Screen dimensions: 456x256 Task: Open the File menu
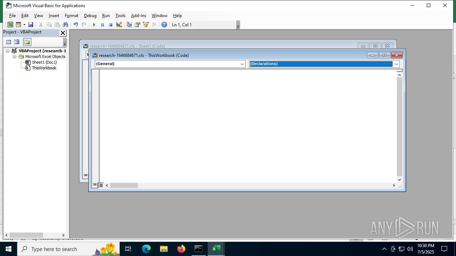tap(12, 16)
